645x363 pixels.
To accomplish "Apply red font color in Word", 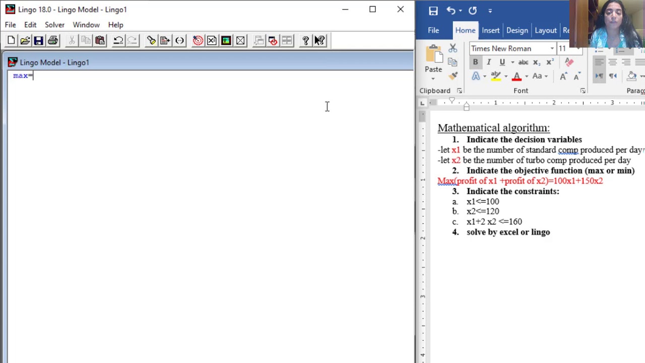I will (517, 76).
